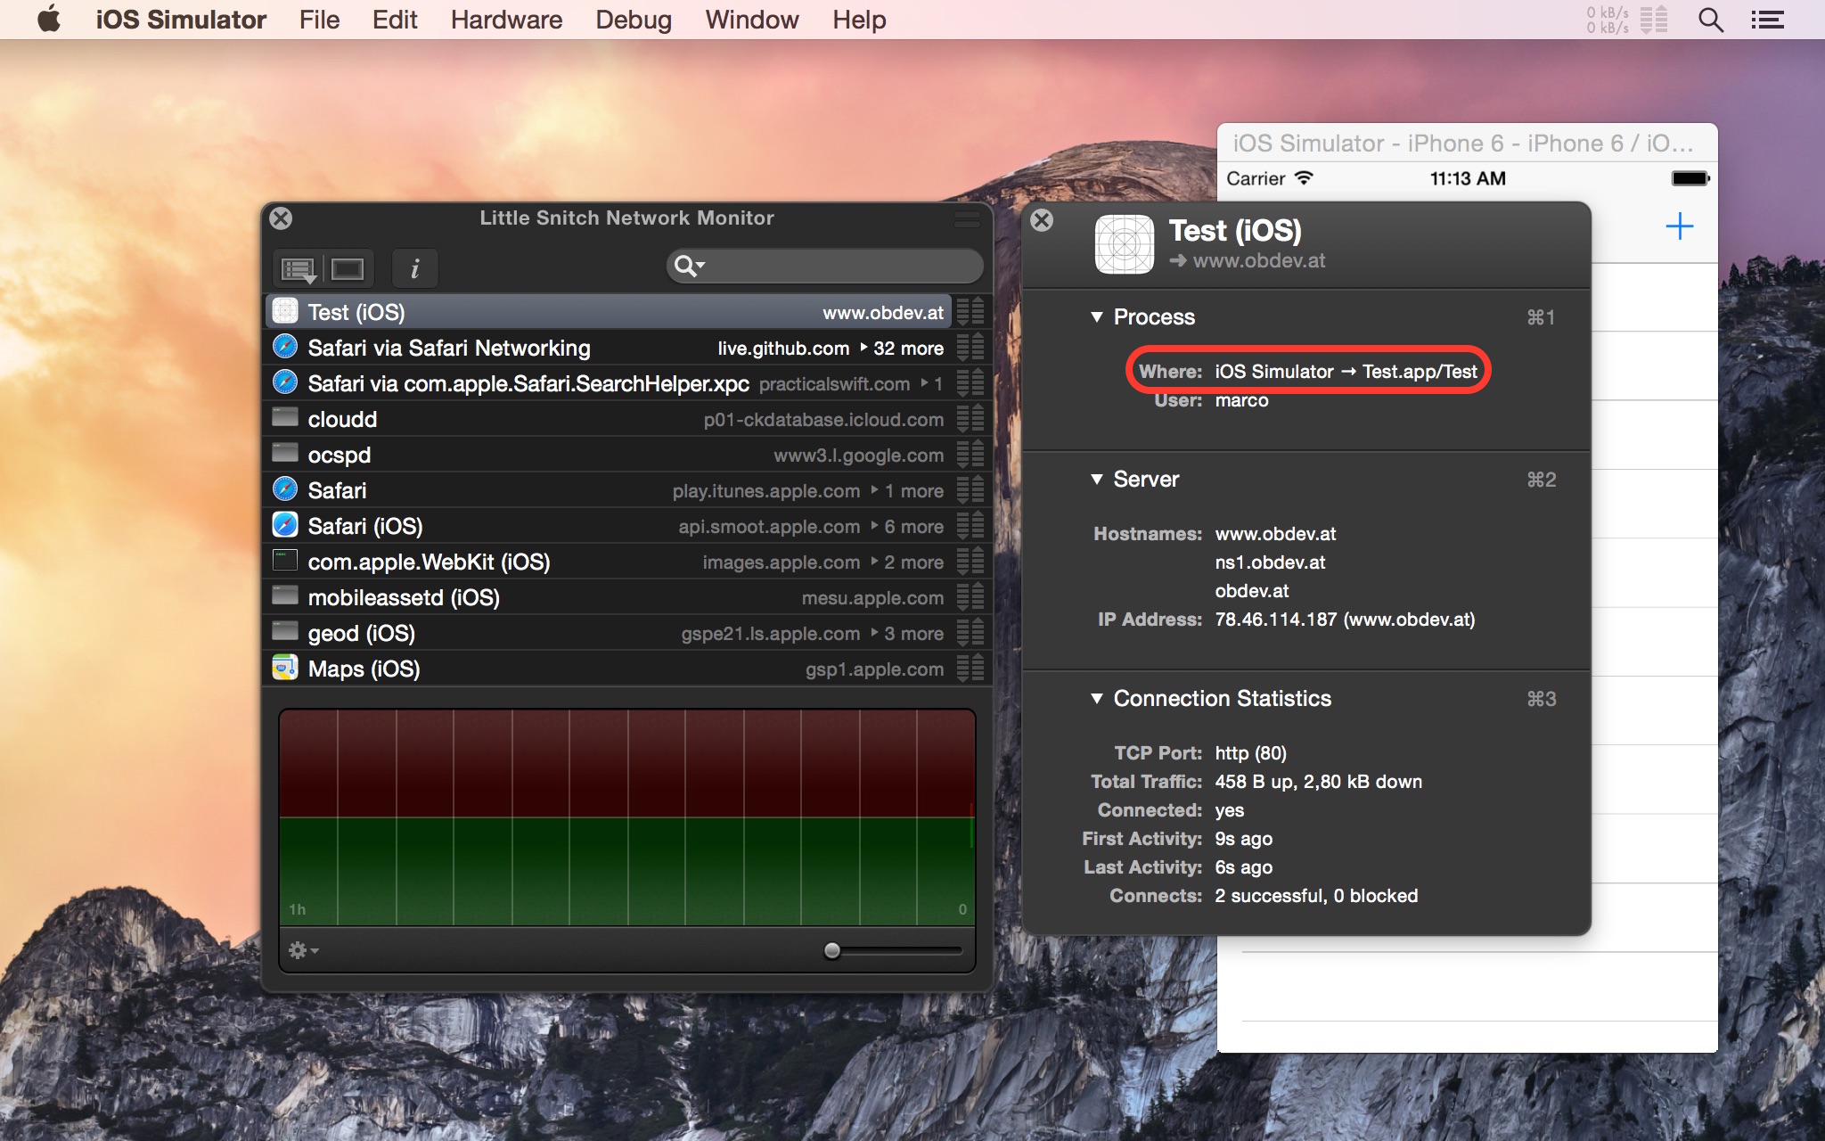The height and width of the screenshot is (1141, 1825).
Task: Tap the blue plus button in simulator
Action: tap(1679, 226)
